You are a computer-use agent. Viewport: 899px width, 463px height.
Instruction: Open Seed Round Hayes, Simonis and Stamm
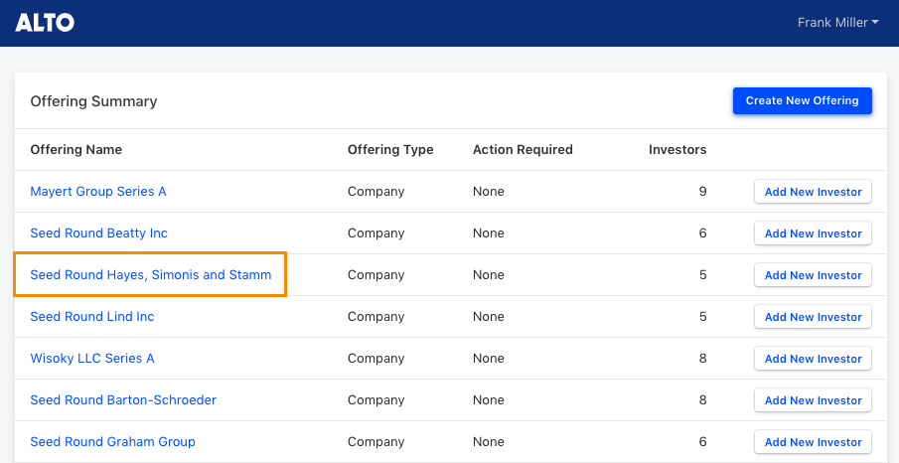(151, 275)
